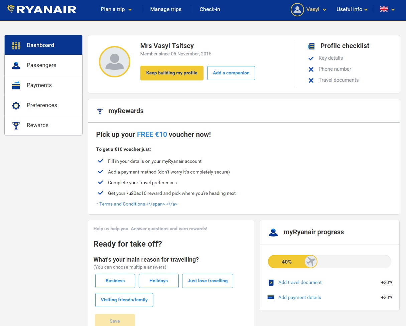Screen dimensions: 406x326
Task: Click the Ready for take off? heading
Action: [x=128, y=244]
